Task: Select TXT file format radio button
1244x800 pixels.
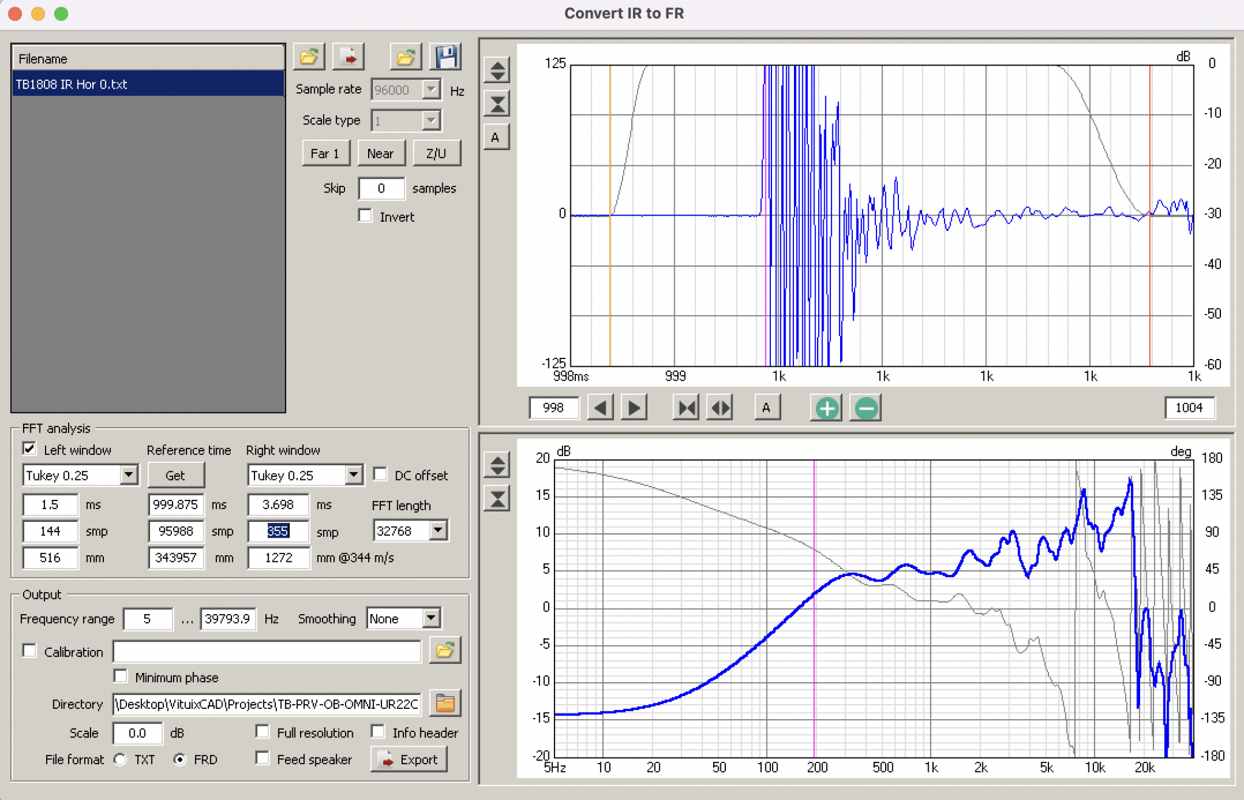Action: click(x=120, y=759)
